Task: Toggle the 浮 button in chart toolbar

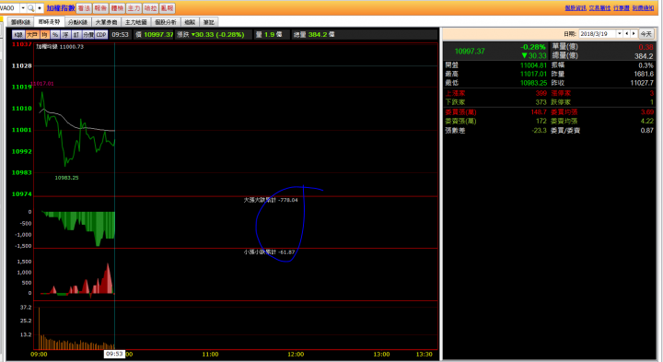Action: [x=65, y=35]
